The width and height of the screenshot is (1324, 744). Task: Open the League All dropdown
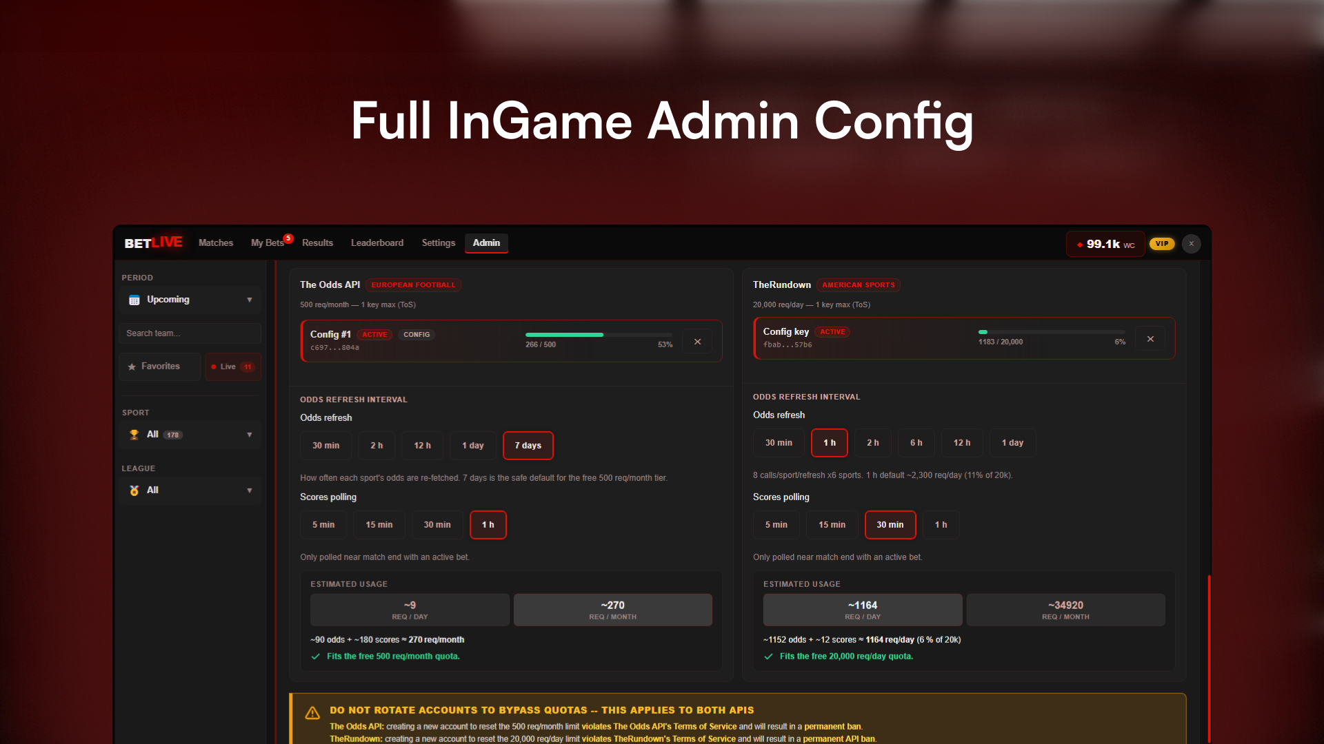tap(190, 490)
